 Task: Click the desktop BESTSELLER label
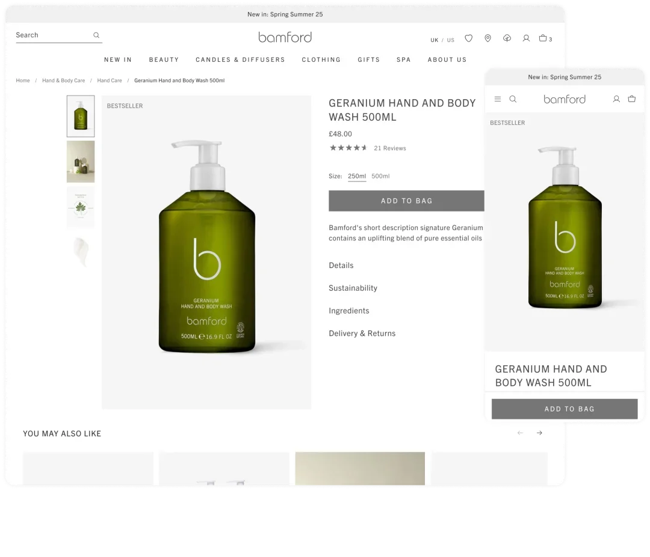coord(125,106)
